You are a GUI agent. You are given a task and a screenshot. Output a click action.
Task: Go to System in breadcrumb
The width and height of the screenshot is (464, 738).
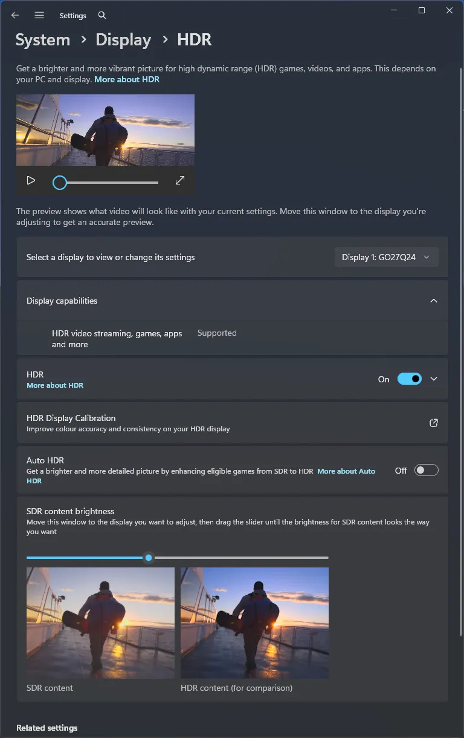coord(43,40)
